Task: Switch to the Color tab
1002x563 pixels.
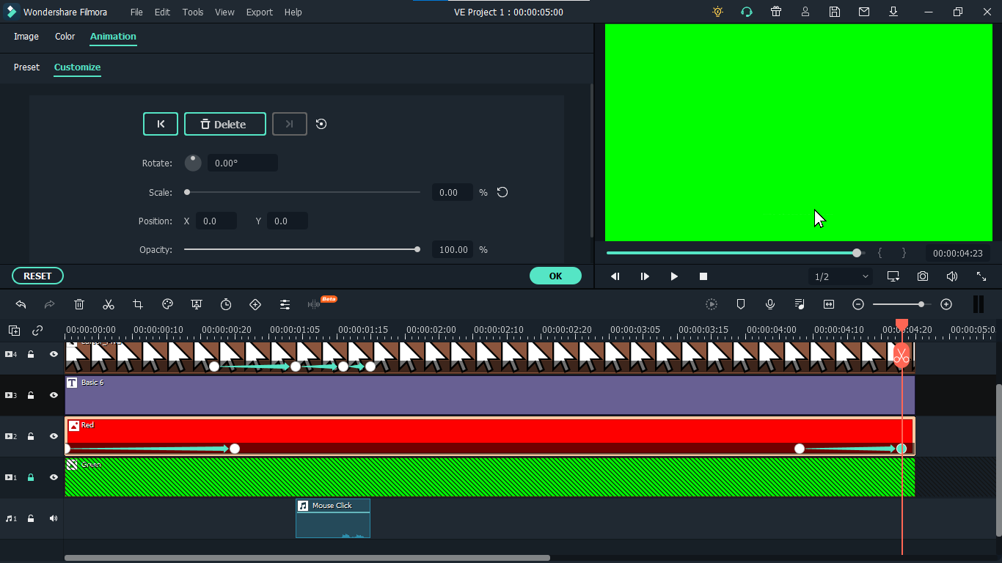Action: (x=65, y=36)
